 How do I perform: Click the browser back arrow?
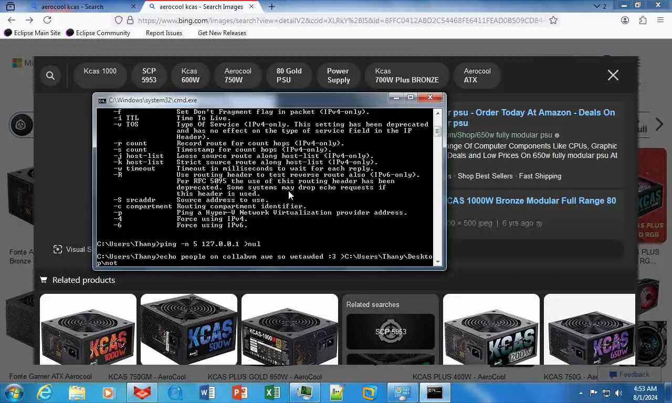(12, 20)
